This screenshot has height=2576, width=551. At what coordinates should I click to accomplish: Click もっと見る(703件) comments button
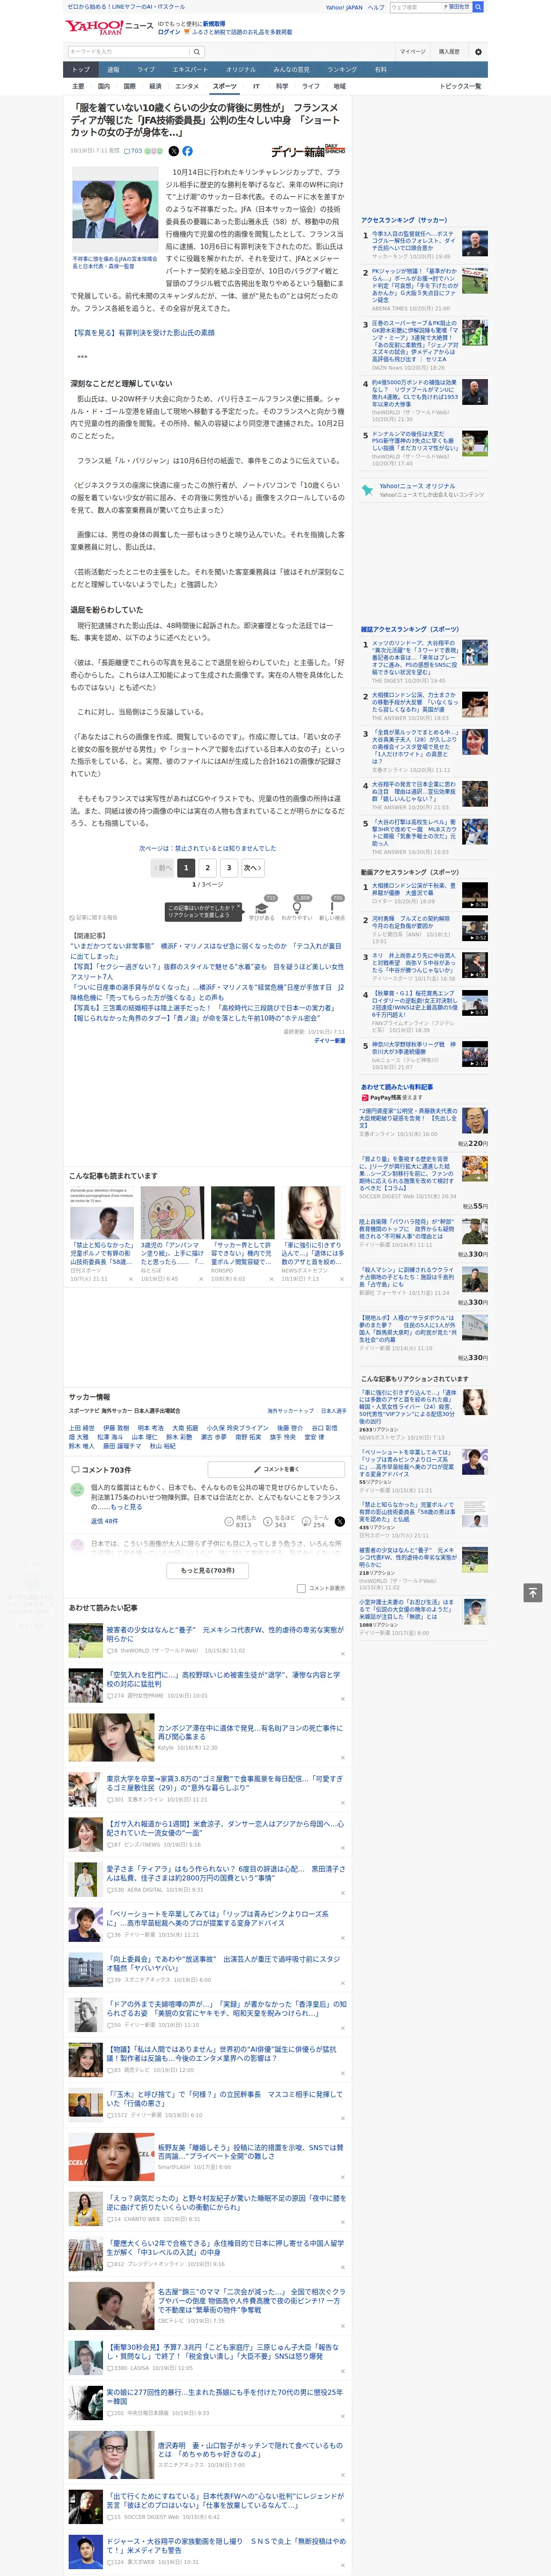pyautogui.click(x=208, y=1570)
